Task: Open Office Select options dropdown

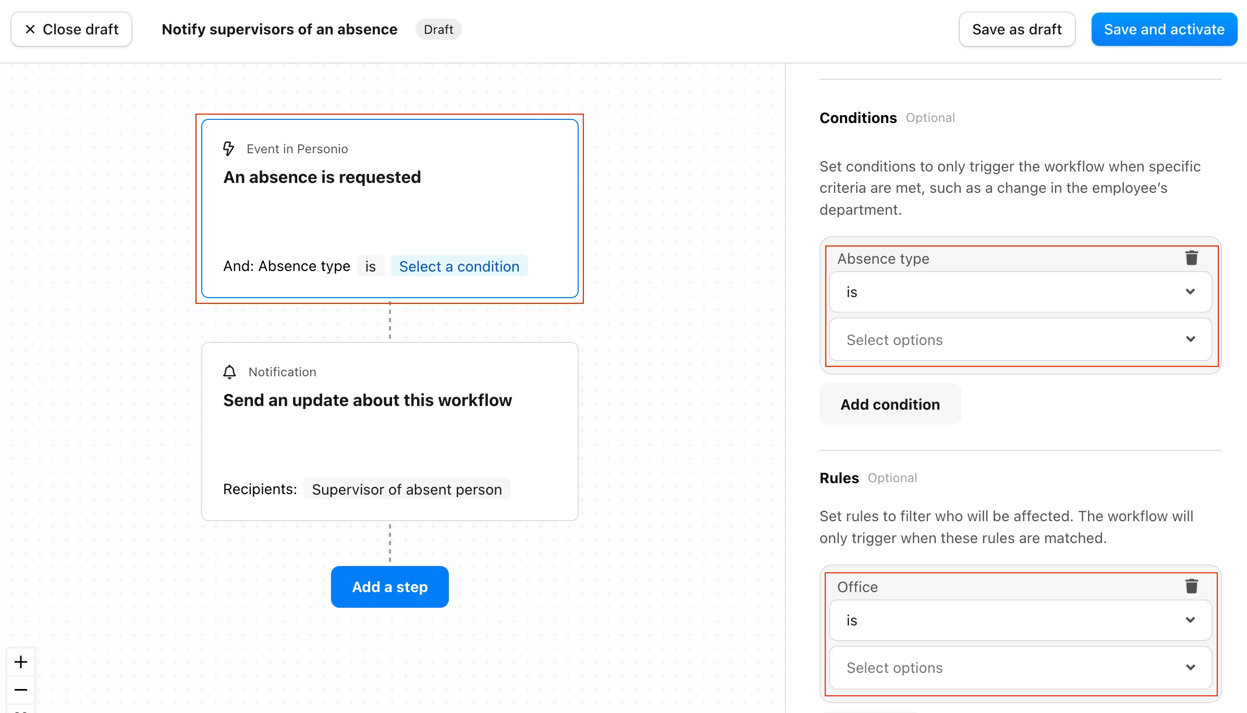Action: (1020, 668)
